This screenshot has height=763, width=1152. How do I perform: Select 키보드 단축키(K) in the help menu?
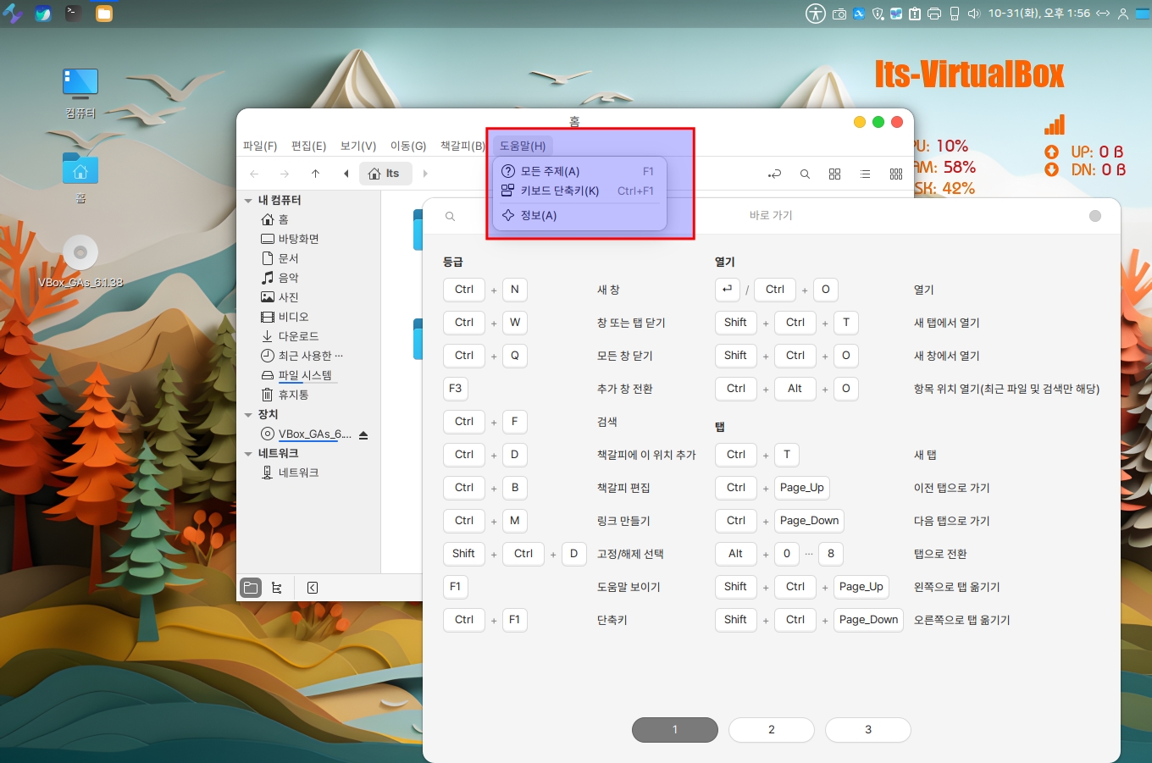tap(559, 191)
